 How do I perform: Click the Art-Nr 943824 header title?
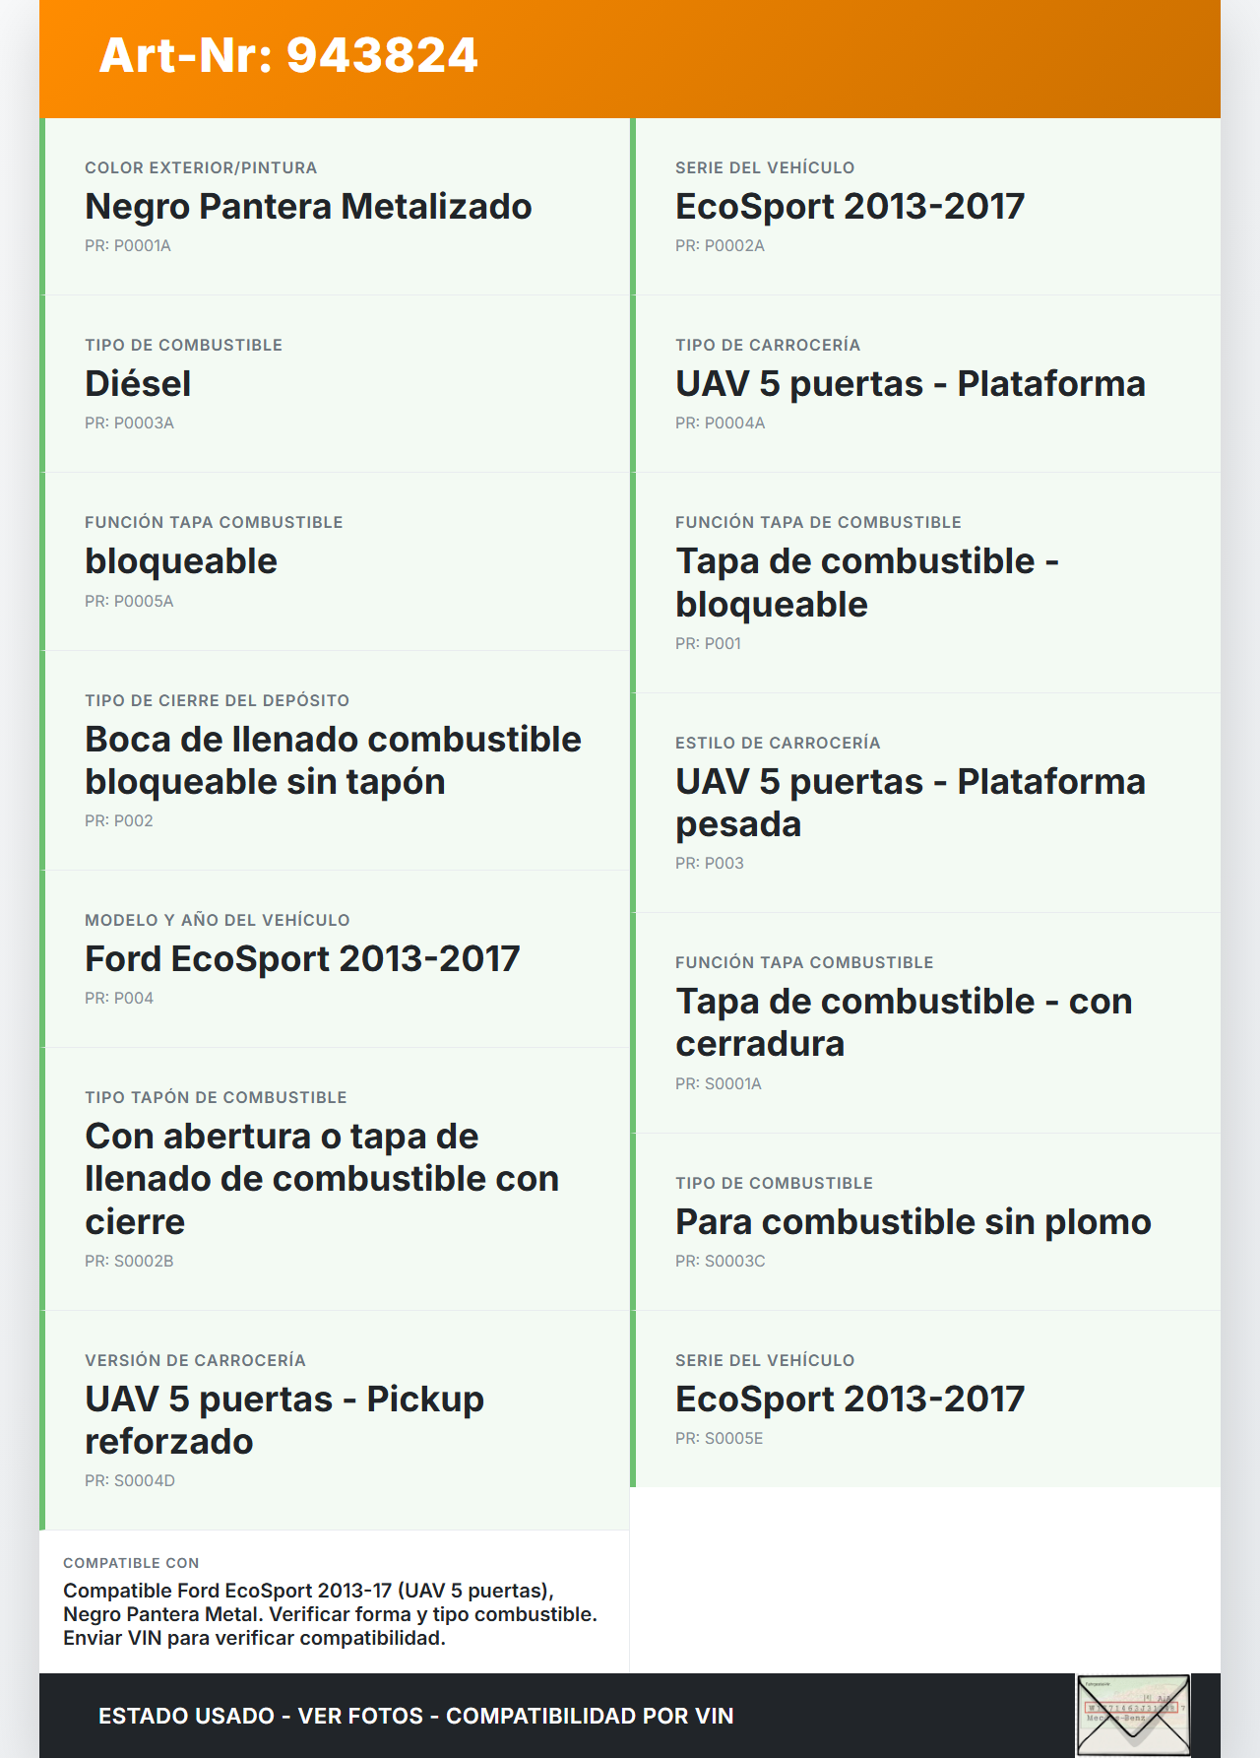click(x=288, y=55)
